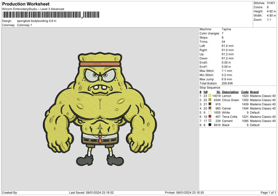
Task: Click the Width value '4.80 in'
Action: click(271, 16)
